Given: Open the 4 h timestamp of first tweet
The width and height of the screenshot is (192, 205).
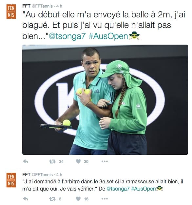Looking at the screenshot, I should 59,6.
